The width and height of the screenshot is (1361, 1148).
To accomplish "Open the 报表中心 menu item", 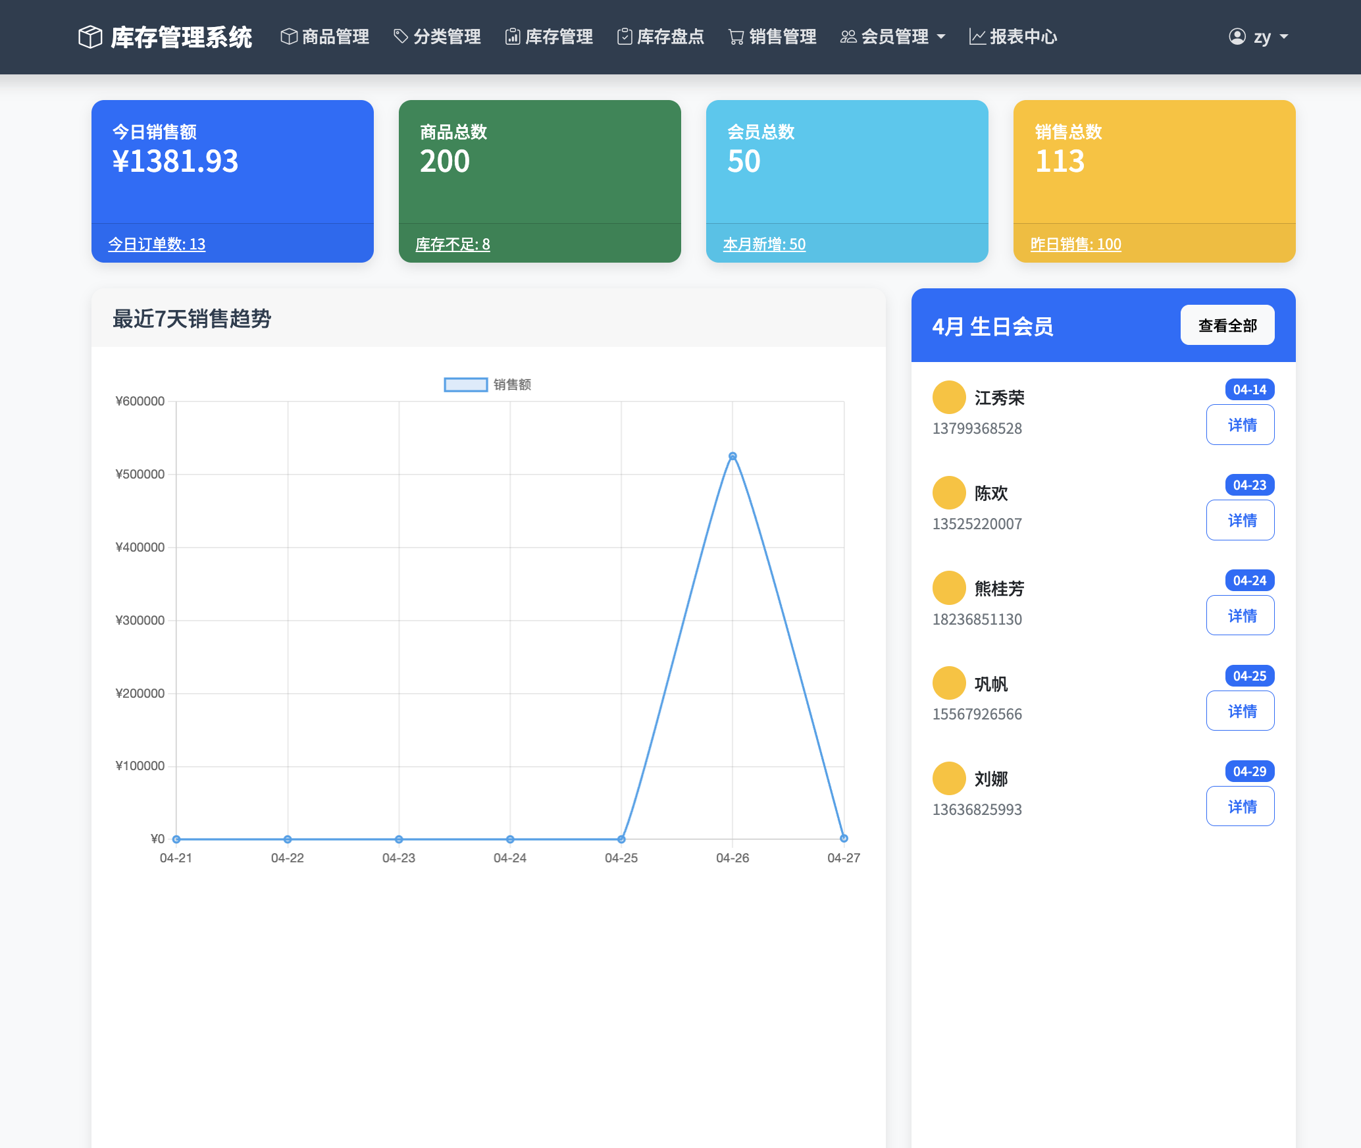I will [x=1023, y=37].
